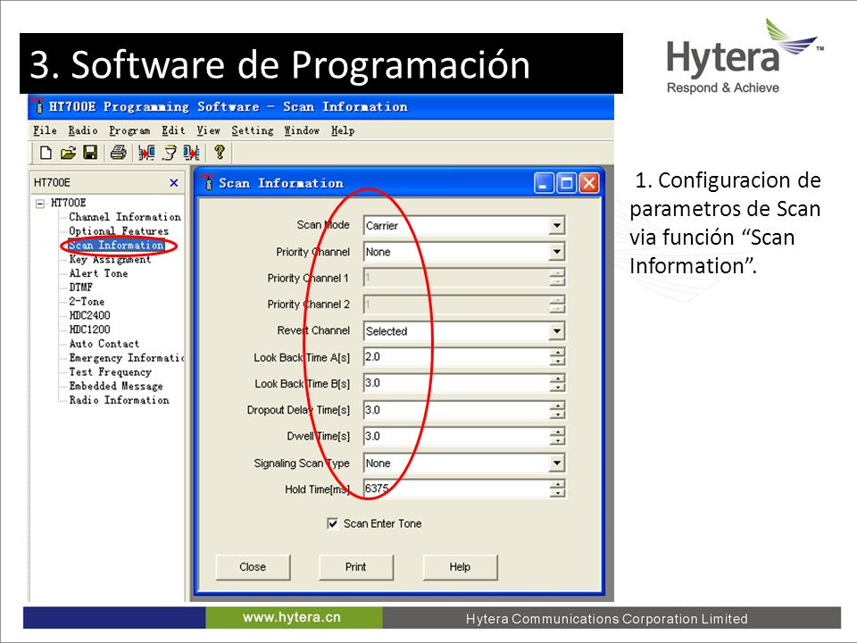Click the Open folder toolbar icon
The image size is (857, 643).
(x=69, y=153)
